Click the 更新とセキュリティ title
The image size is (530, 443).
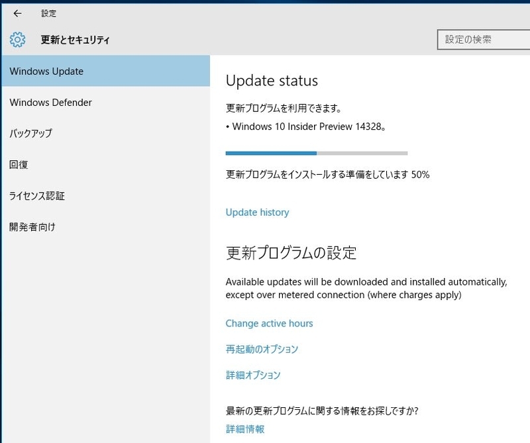(x=75, y=40)
